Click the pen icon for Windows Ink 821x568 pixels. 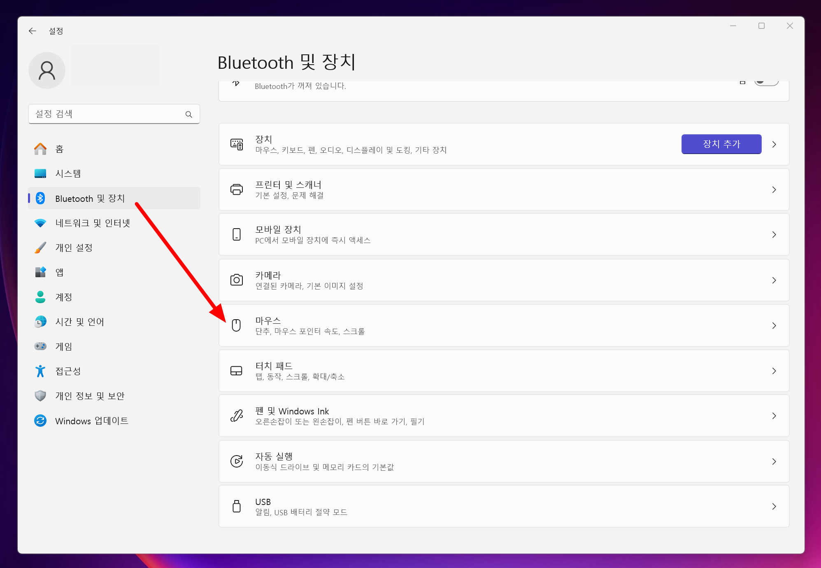236,416
